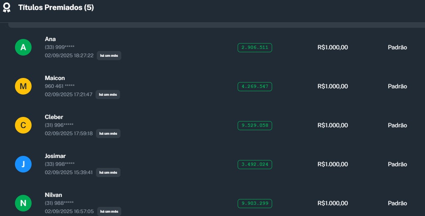Open winner name Cleber

[x=54, y=117]
